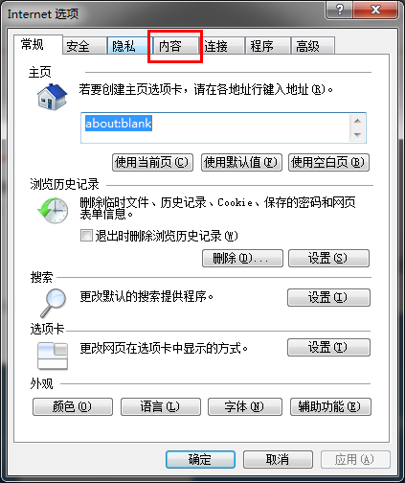Open search provider 设置(I) button
The width and height of the screenshot is (405, 483).
click(x=328, y=297)
